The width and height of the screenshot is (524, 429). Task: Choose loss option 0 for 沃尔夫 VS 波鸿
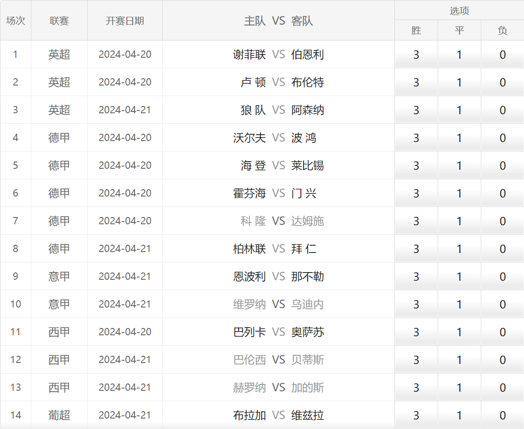503,138
